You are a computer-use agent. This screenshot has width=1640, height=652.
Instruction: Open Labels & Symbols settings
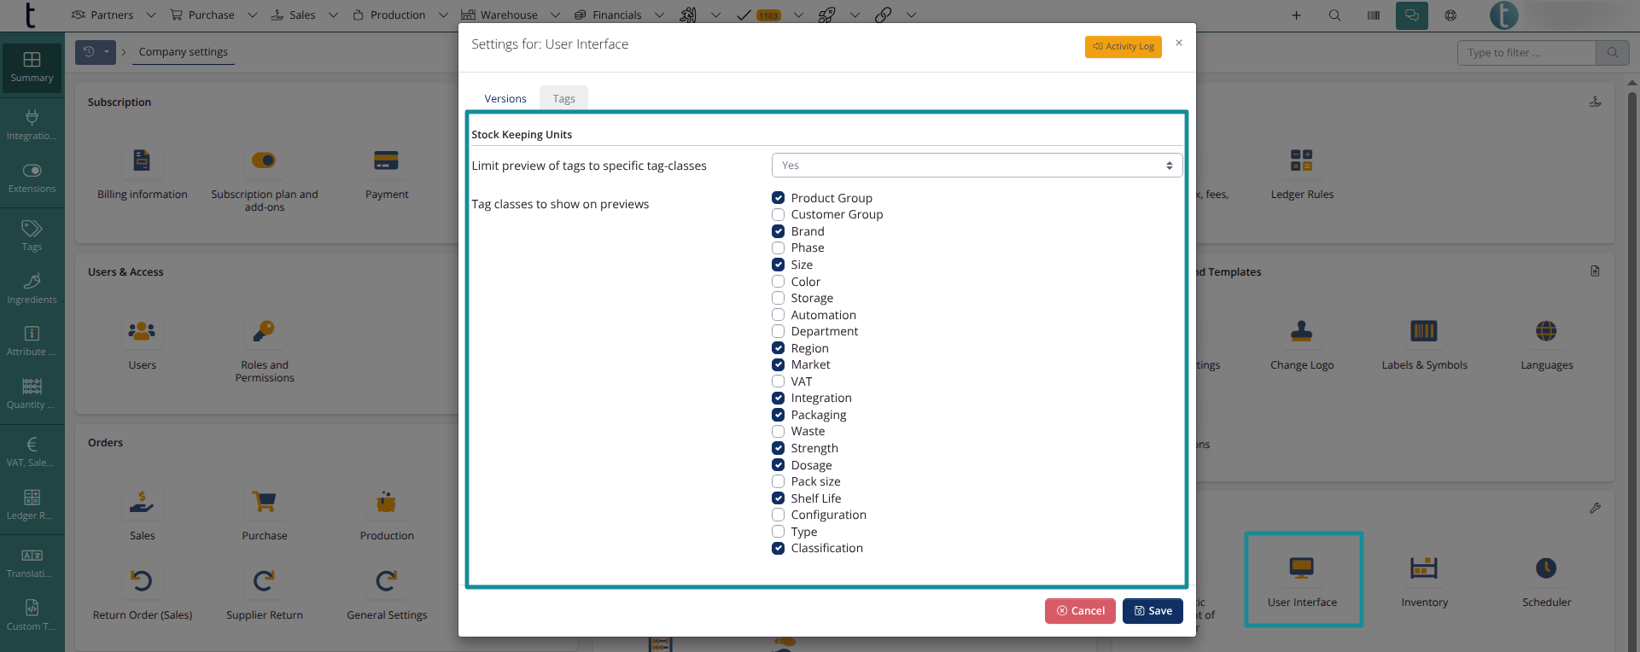tap(1424, 345)
